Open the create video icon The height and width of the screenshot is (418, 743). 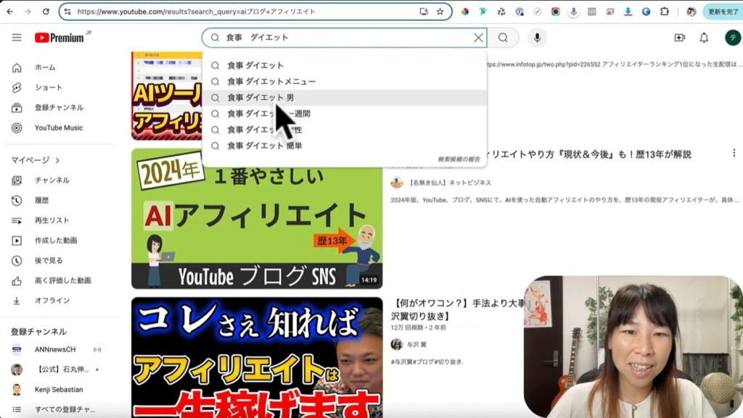point(679,38)
